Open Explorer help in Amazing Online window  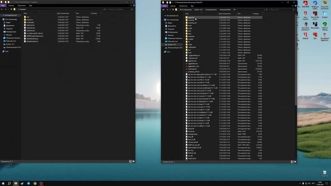click(295, 6)
